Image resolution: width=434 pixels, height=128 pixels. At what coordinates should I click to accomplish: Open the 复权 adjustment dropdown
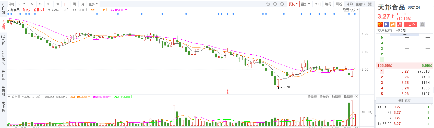(x=293, y=4)
